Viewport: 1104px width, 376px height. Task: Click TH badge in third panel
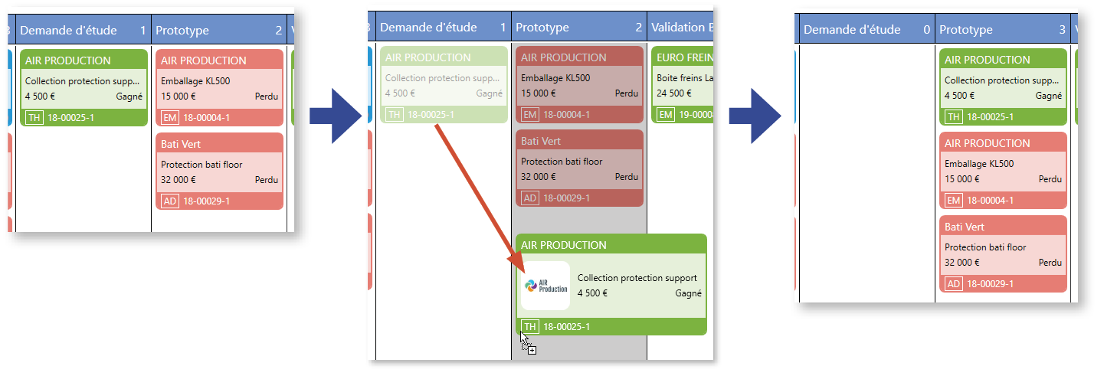point(953,117)
